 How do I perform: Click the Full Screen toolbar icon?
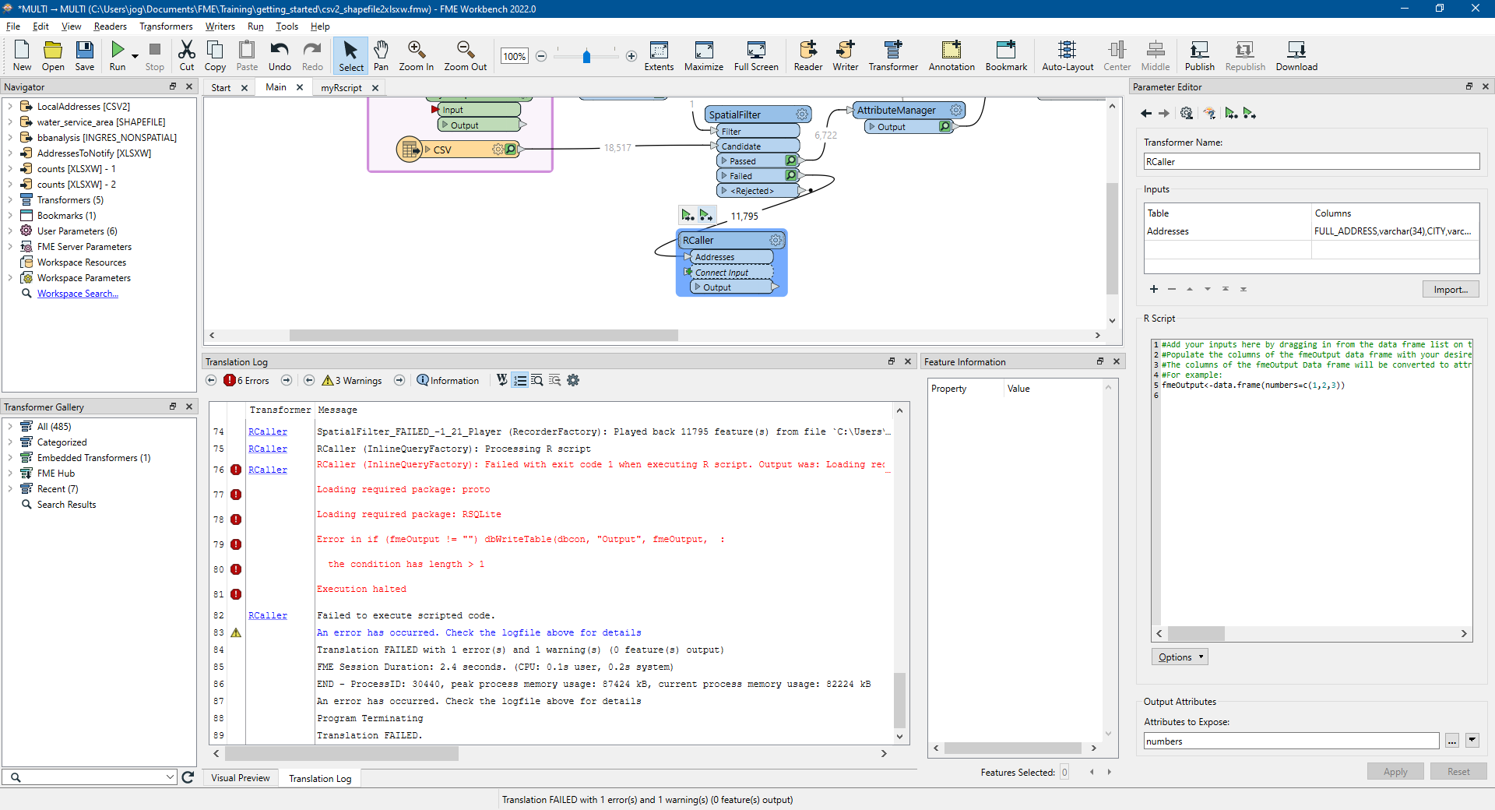[x=756, y=56]
